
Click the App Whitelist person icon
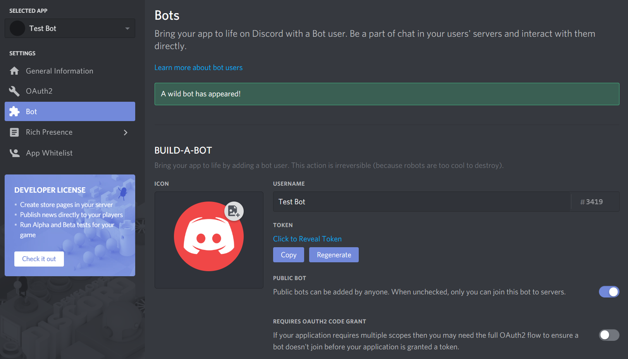pos(14,153)
